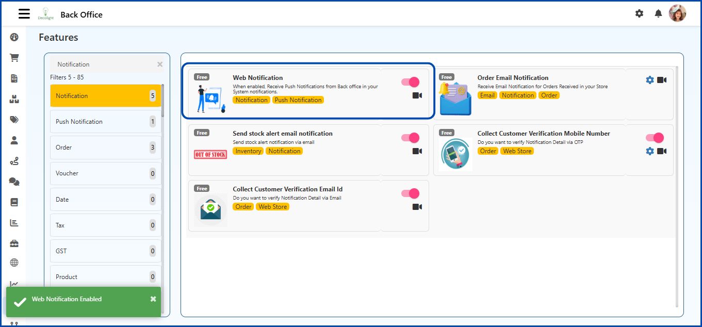Viewport: 702px width, 327px height.
Task: Open the application settings gear in top bar
Action: 639,13
